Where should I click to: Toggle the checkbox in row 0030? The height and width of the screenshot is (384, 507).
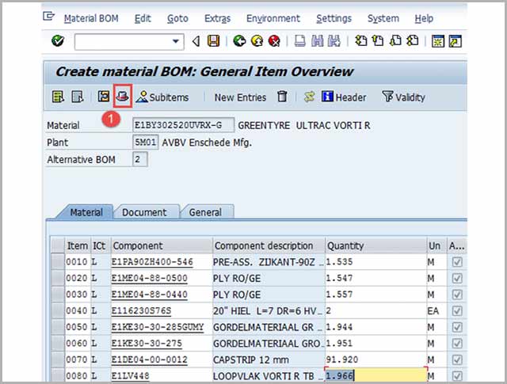[x=457, y=295]
